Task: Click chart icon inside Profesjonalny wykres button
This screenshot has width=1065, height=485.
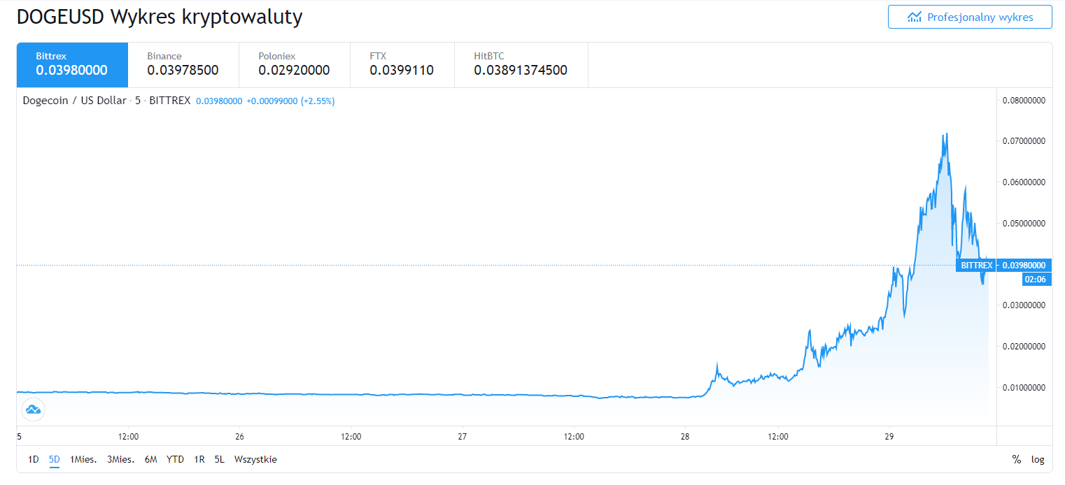Action: tap(915, 17)
